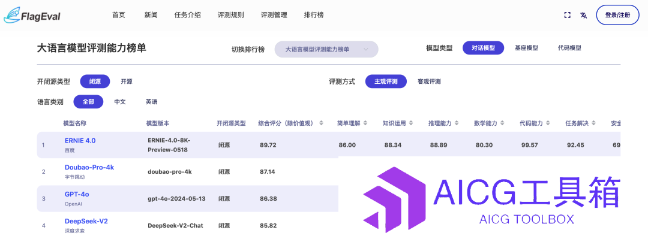Open the language translation icon

coord(584,15)
